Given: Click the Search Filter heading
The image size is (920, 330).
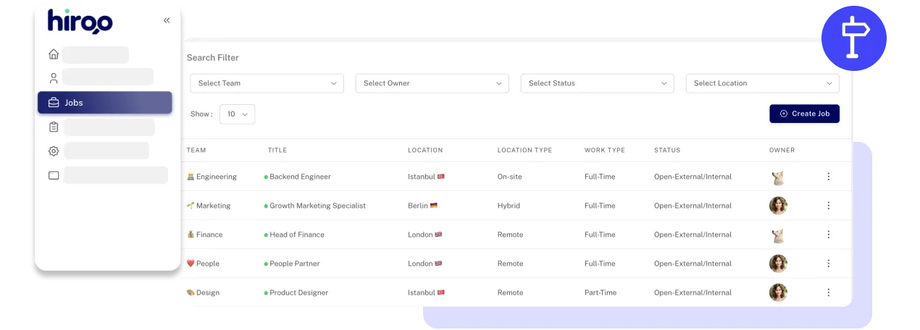Looking at the screenshot, I should coord(213,58).
